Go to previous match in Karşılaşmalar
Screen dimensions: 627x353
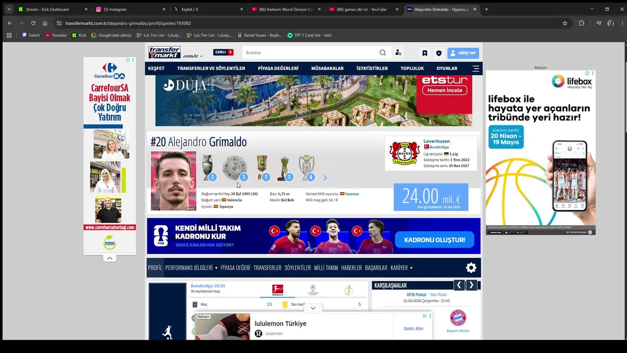pyautogui.click(x=459, y=285)
